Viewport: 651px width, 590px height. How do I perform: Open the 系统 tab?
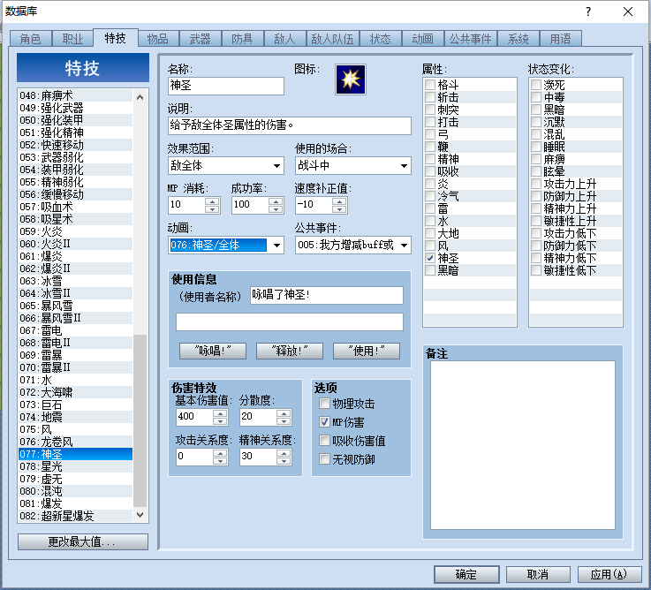coord(519,39)
